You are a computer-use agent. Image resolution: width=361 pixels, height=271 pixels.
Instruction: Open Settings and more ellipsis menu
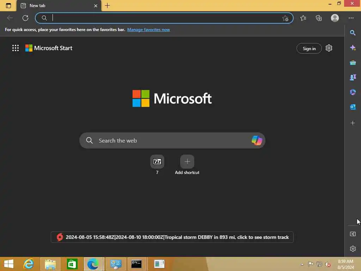(x=351, y=18)
